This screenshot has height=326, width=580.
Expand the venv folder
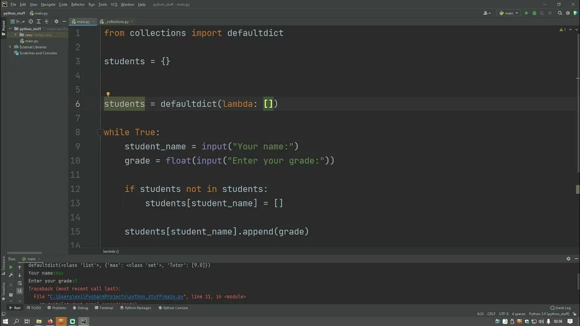click(16, 35)
